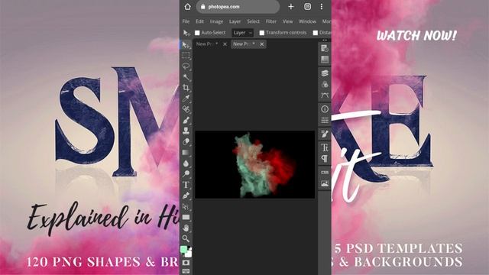Viewport: 489px width, 275px height.
Task: Select the Brush tool
Action: point(186,120)
